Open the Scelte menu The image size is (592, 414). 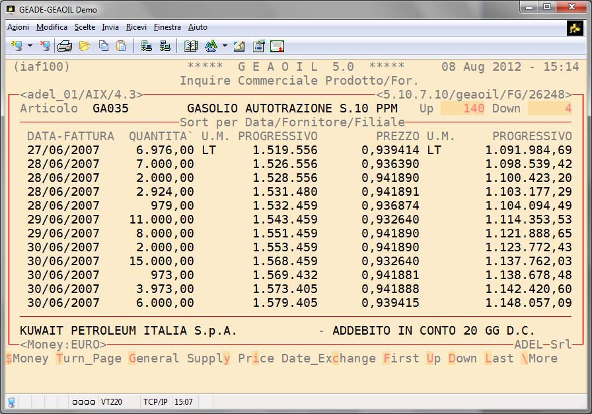click(85, 27)
